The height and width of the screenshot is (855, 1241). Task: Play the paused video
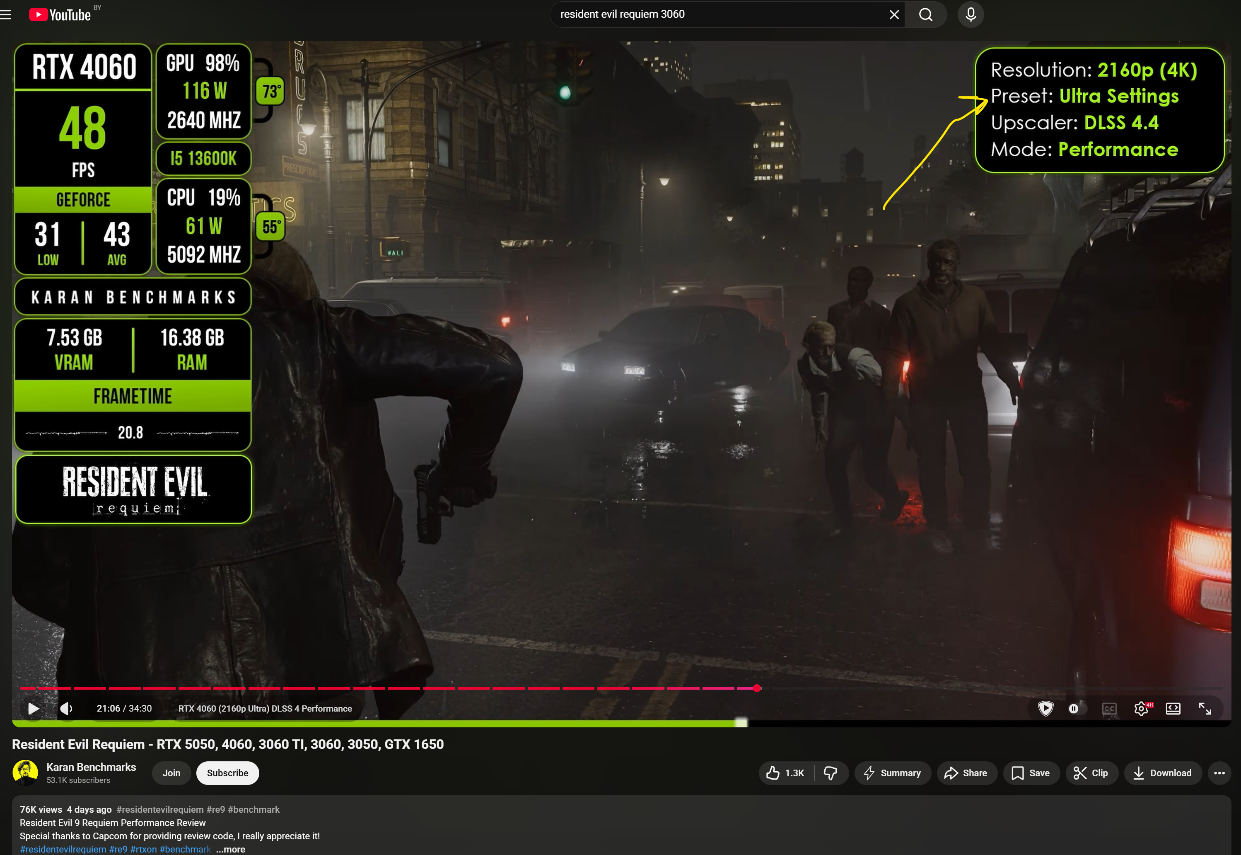click(x=33, y=708)
